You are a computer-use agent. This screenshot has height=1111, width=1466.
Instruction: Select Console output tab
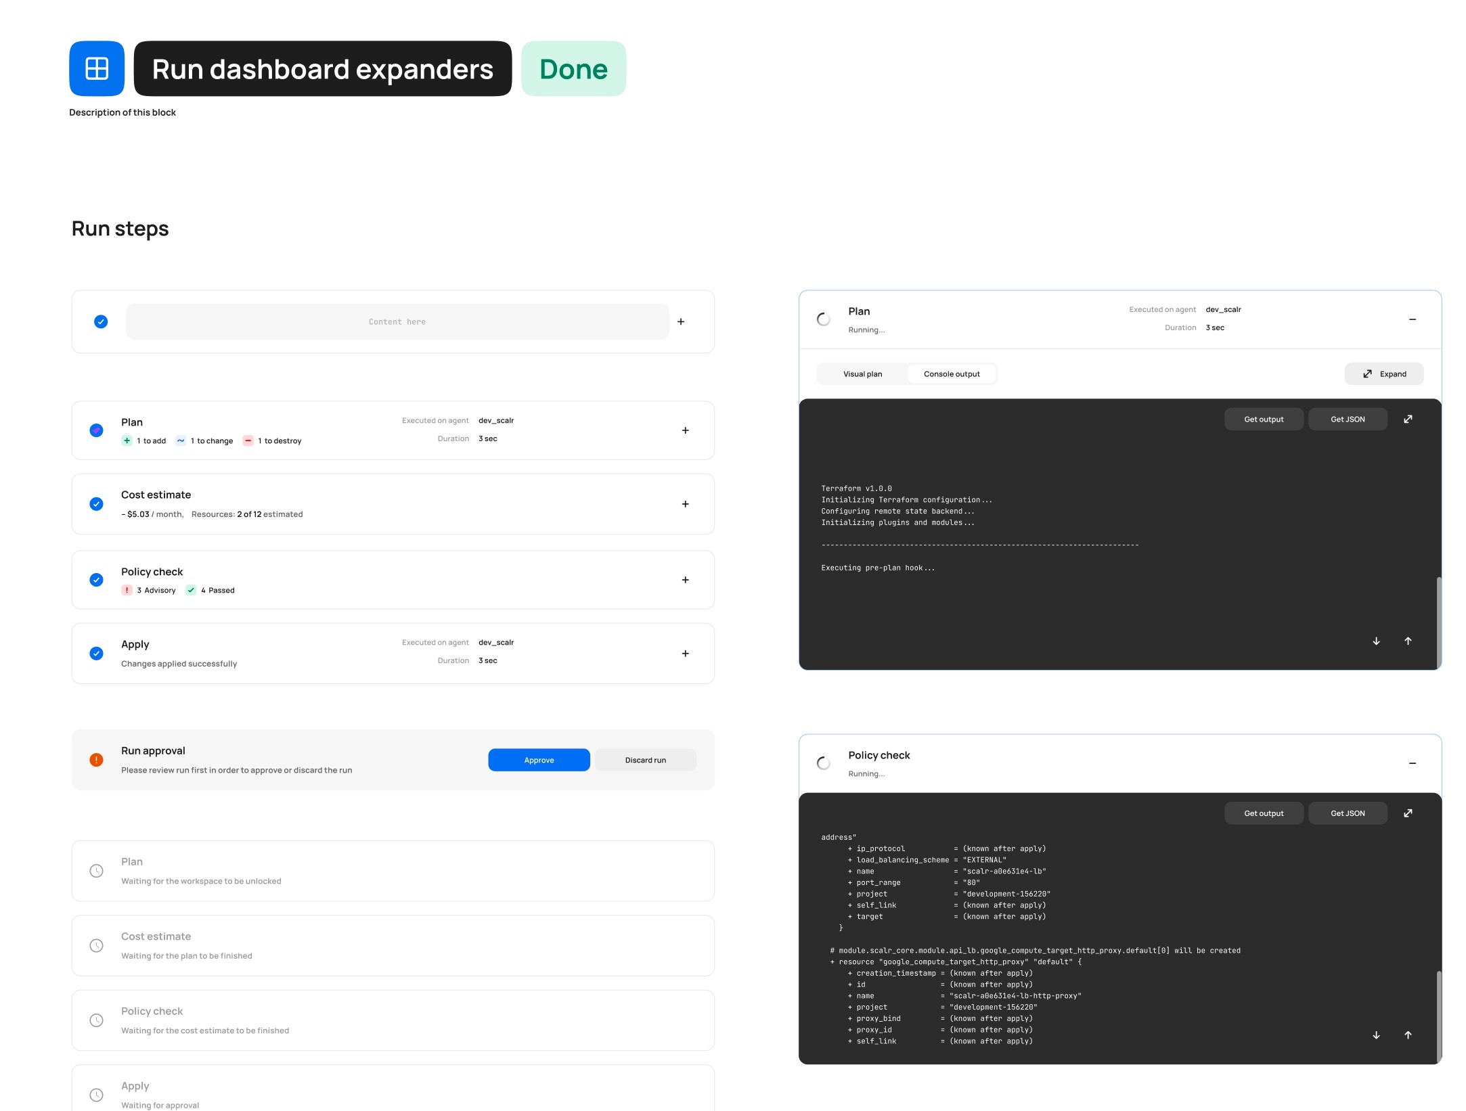[x=951, y=373]
